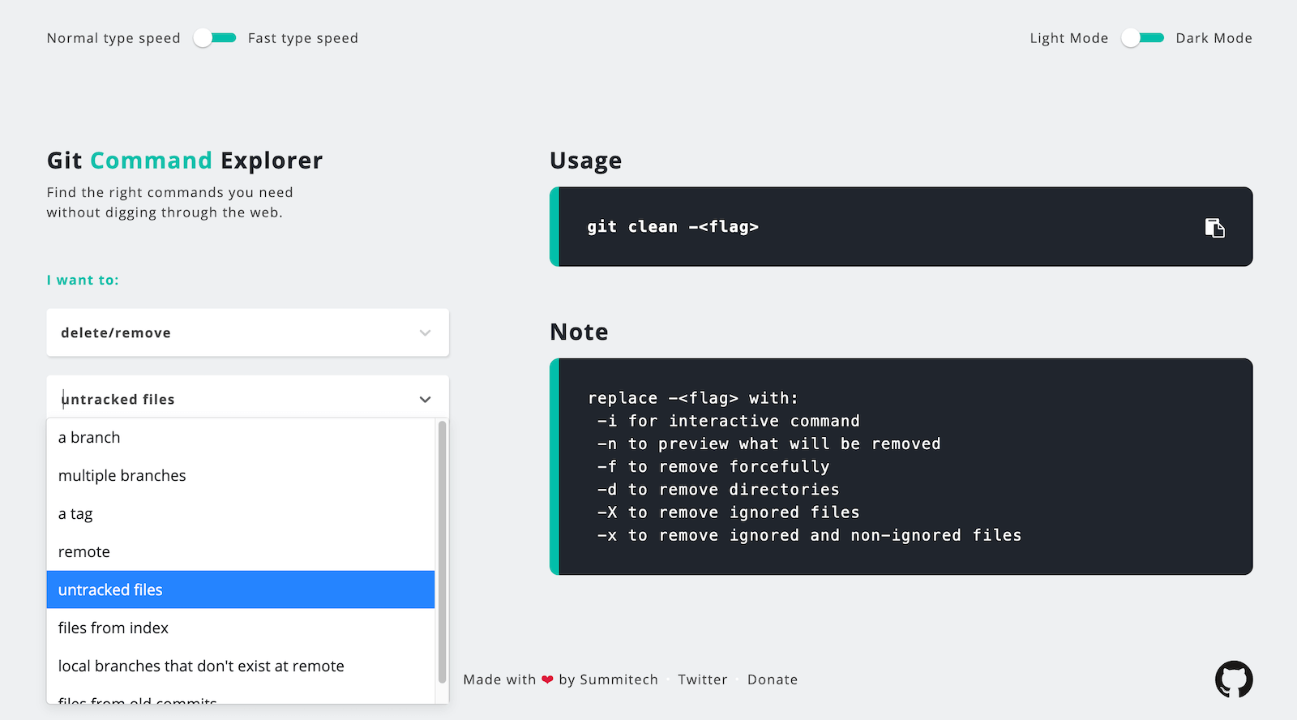This screenshot has height=720, width=1297.
Task: Pick 'local branches that don't exist at remote'
Action: coord(241,666)
